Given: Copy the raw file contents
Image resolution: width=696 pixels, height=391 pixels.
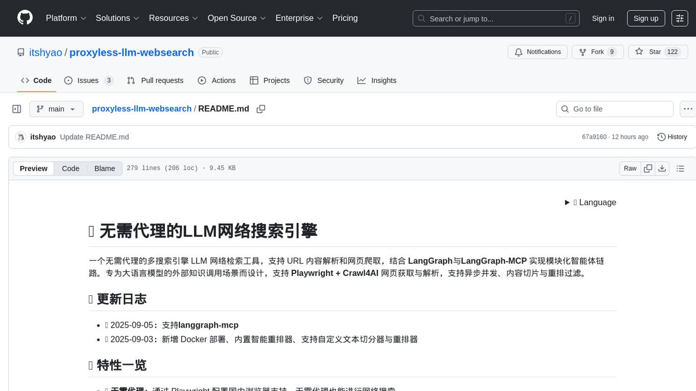Looking at the screenshot, I should [x=648, y=168].
